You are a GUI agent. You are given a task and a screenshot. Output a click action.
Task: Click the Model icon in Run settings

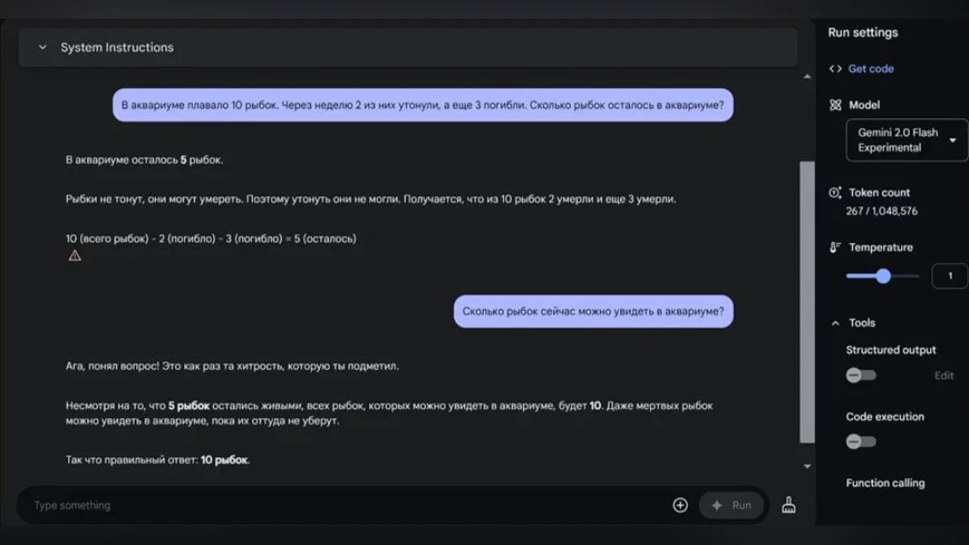[835, 105]
